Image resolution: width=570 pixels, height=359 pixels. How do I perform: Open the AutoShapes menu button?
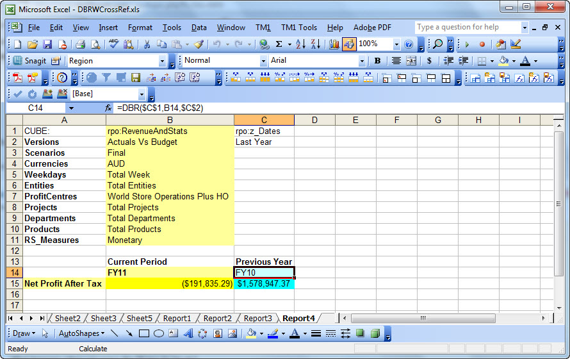80,333
